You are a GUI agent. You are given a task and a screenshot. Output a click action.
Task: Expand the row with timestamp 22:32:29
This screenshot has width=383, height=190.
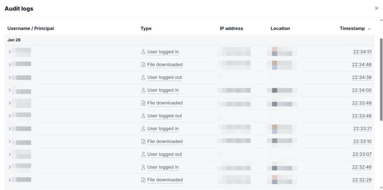(x=10, y=180)
